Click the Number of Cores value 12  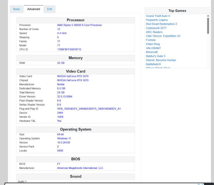click(x=58, y=29)
